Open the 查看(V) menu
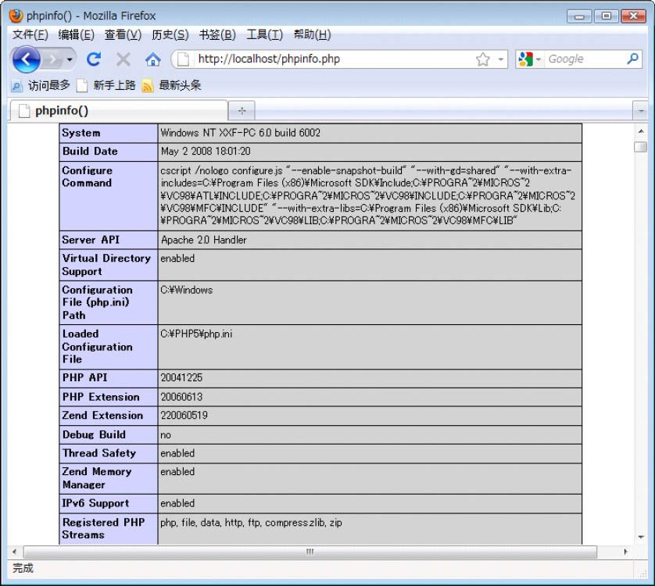The width and height of the screenshot is (655, 586). point(123,34)
